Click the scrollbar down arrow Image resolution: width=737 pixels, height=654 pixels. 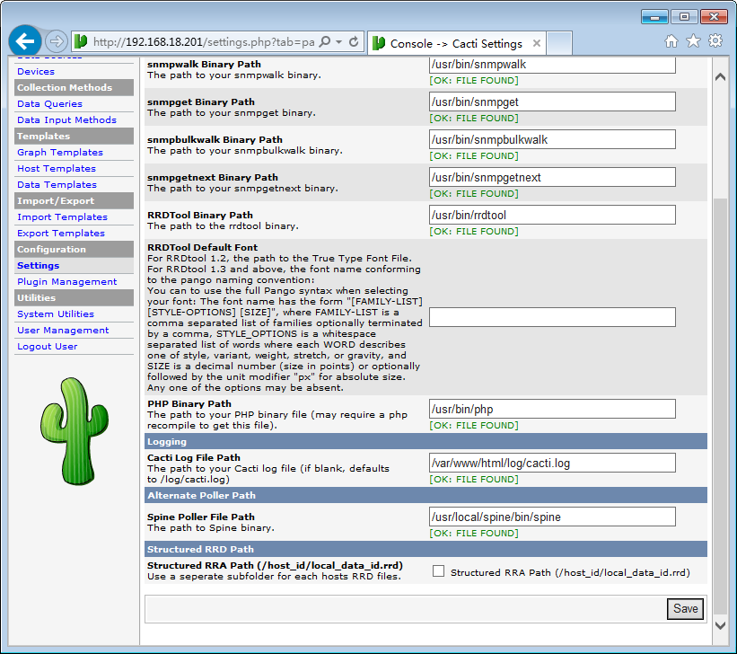pos(720,625)
